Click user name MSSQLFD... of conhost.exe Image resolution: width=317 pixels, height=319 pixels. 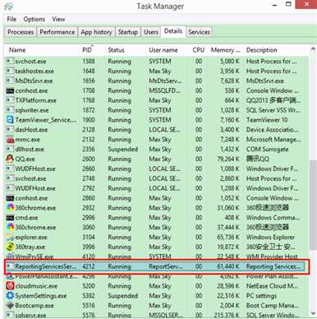tap(164, 90)
